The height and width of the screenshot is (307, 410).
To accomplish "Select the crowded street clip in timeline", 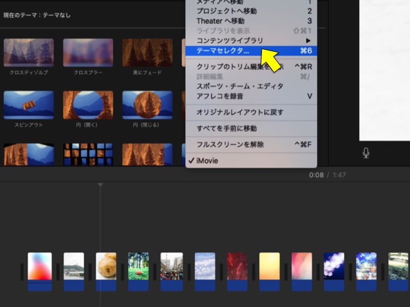I will click(171, 272).
